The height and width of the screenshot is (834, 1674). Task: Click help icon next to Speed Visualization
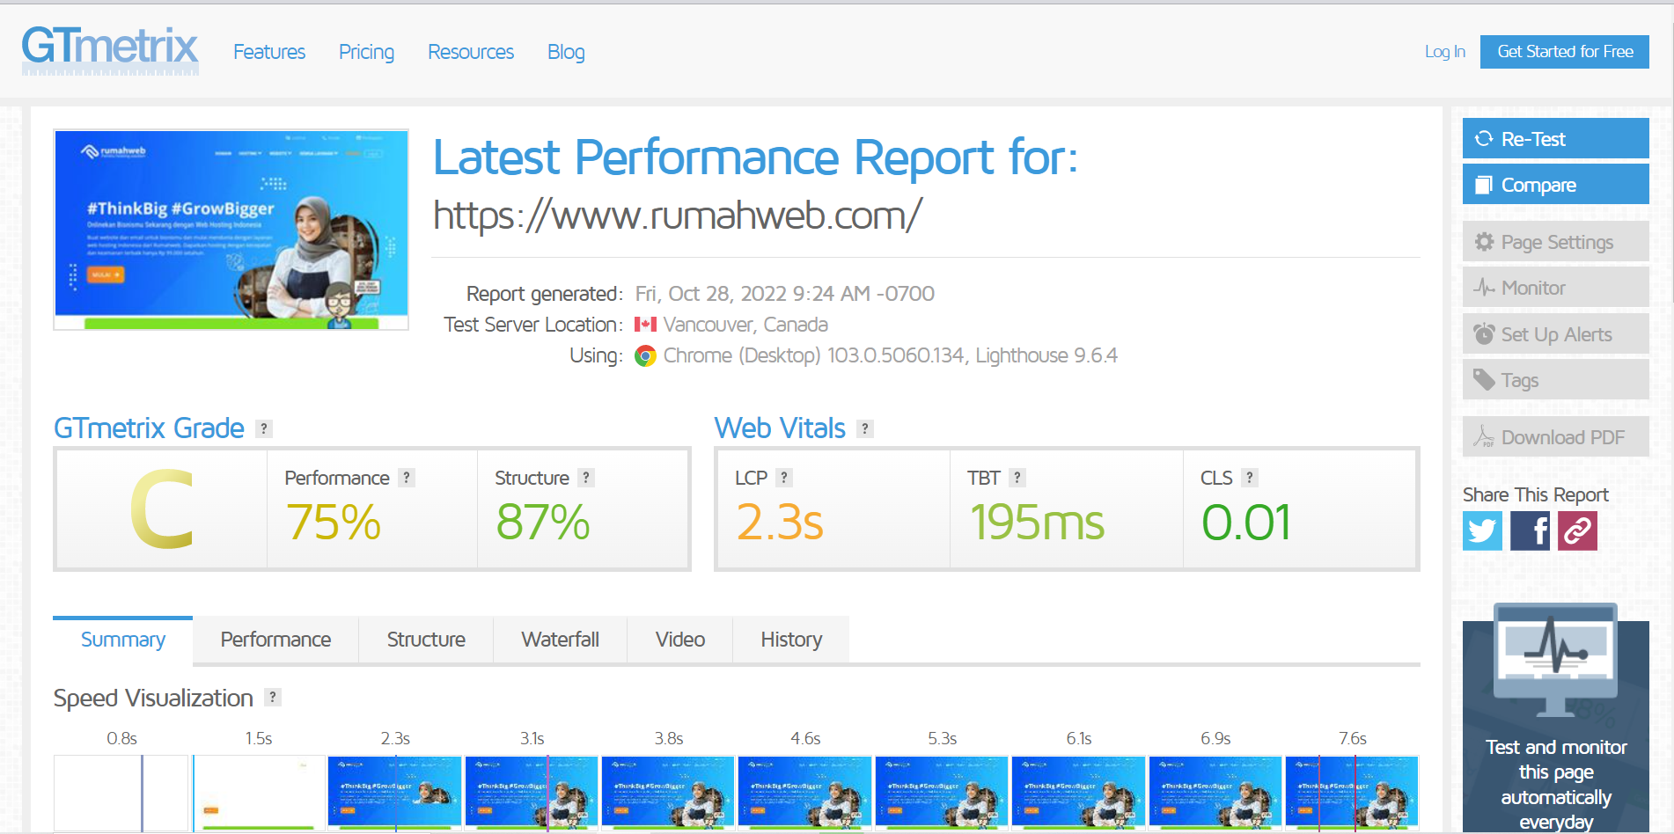click(273, 698)
